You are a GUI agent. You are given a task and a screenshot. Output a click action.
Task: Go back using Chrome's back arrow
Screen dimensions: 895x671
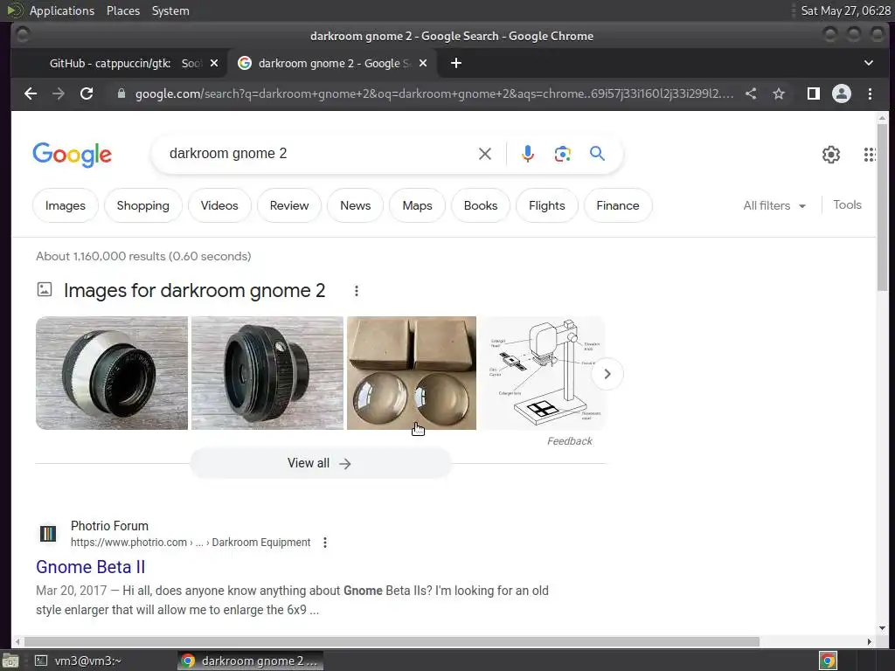(x=31, y=93)
